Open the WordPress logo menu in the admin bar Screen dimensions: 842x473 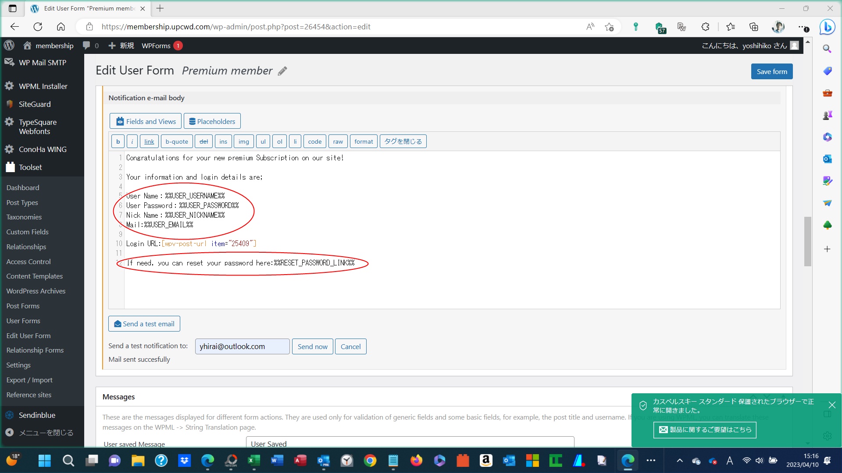[x=9, y=46]
